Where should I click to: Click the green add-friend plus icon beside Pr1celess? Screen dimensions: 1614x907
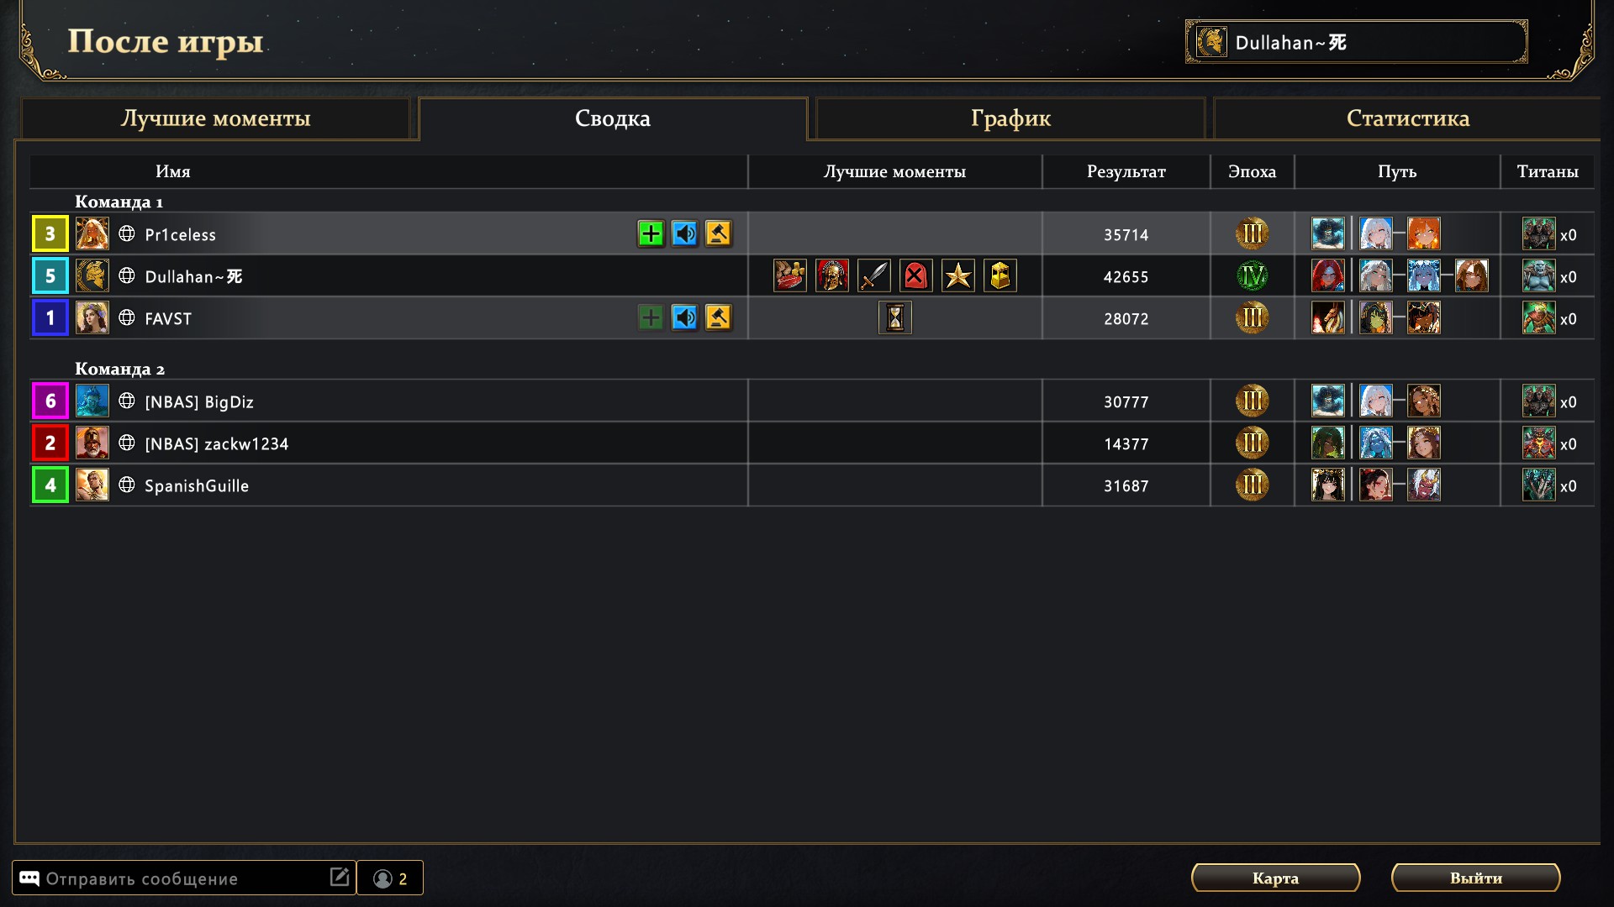(651, 233)
